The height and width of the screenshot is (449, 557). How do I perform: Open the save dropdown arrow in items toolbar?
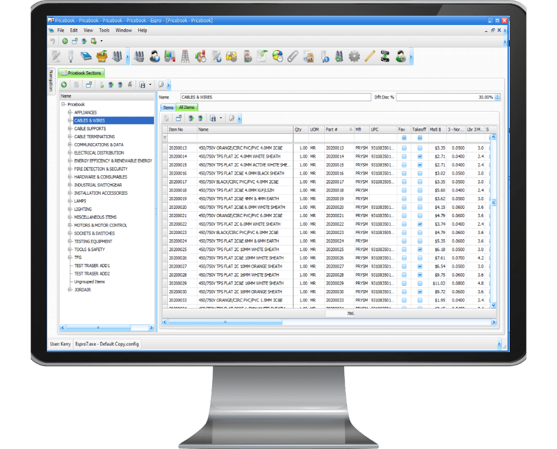(221, 118)
